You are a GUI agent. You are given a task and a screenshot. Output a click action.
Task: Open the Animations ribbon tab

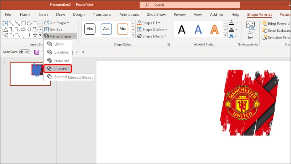coord(129,15)
